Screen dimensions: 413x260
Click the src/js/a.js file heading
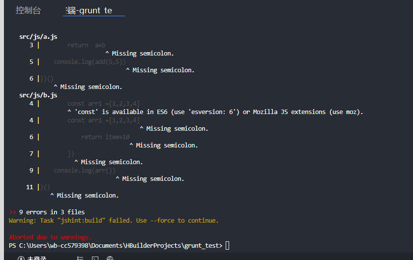[38, 36]
